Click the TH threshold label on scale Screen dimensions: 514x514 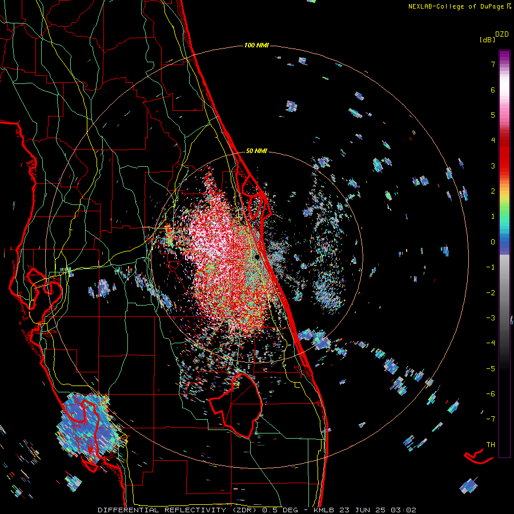pyautogui.click(x=491, y=445)
